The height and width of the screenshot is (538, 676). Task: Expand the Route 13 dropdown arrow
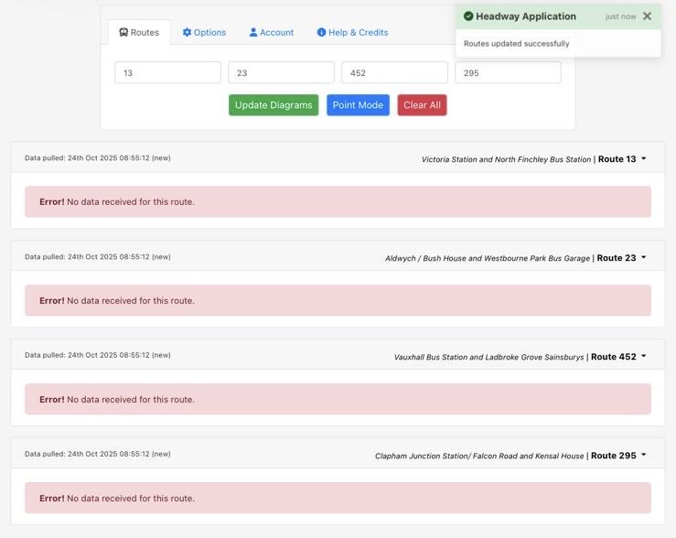point(644,158)
